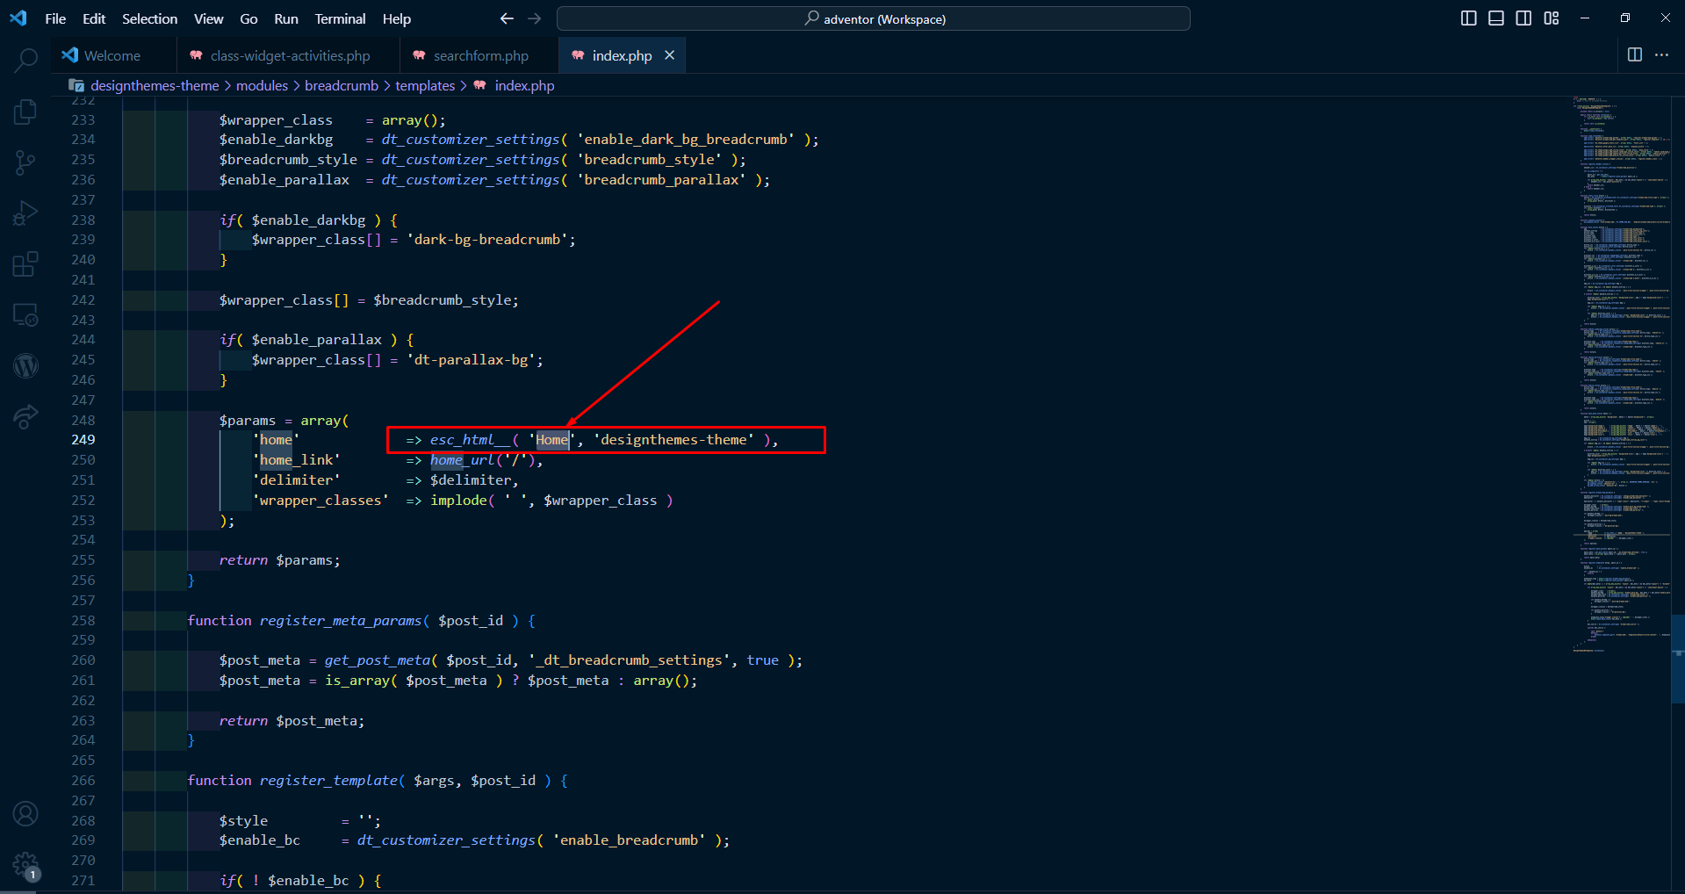Switch to the searchform.php tab
1685x894 pixels.
pyautogui.click(x=479, y=55)
